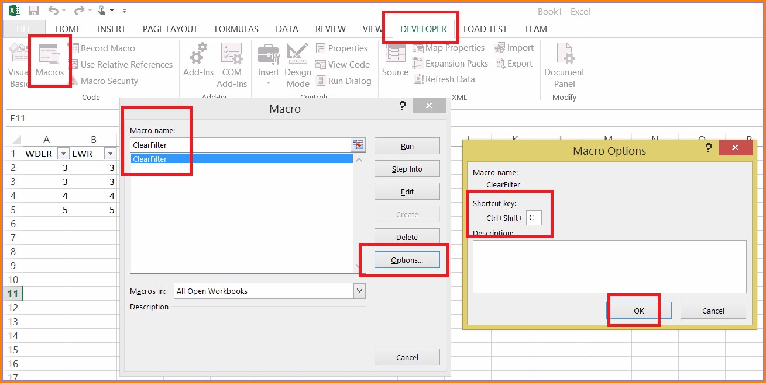Open control Properties
This screenshot has height=383, width=766.
(342, 48)
